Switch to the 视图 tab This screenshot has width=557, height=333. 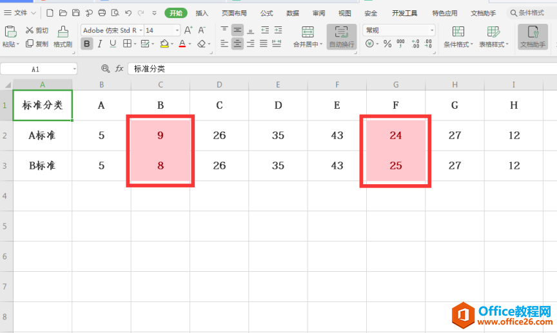coord(344,13)
